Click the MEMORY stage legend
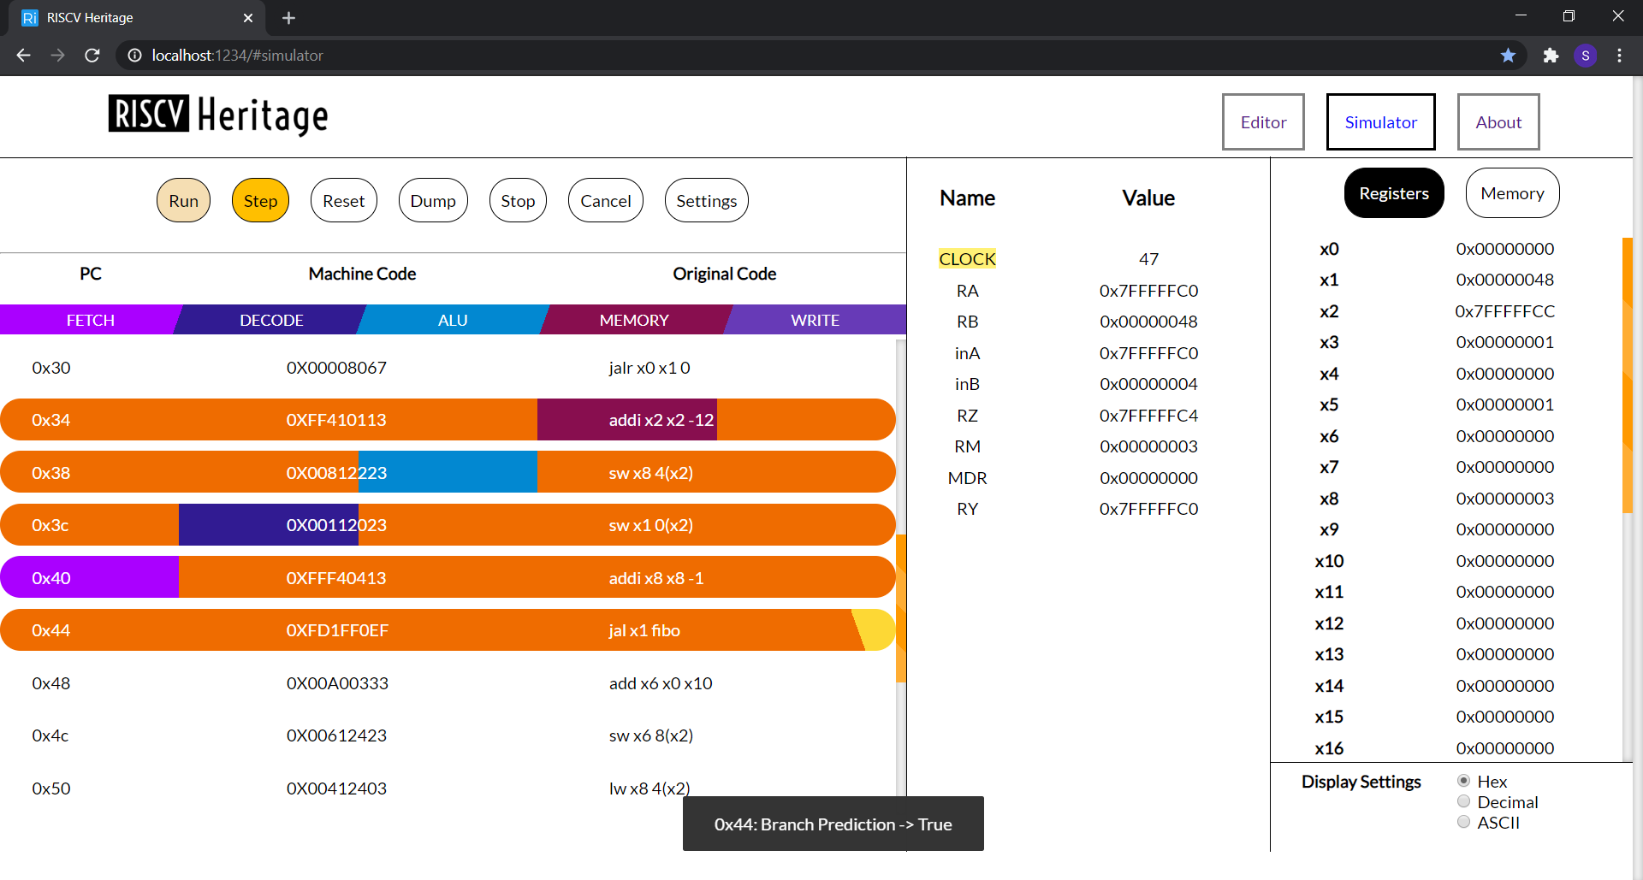The width and height of the screenshot is (1643, 880). click(x=634, y=320)
